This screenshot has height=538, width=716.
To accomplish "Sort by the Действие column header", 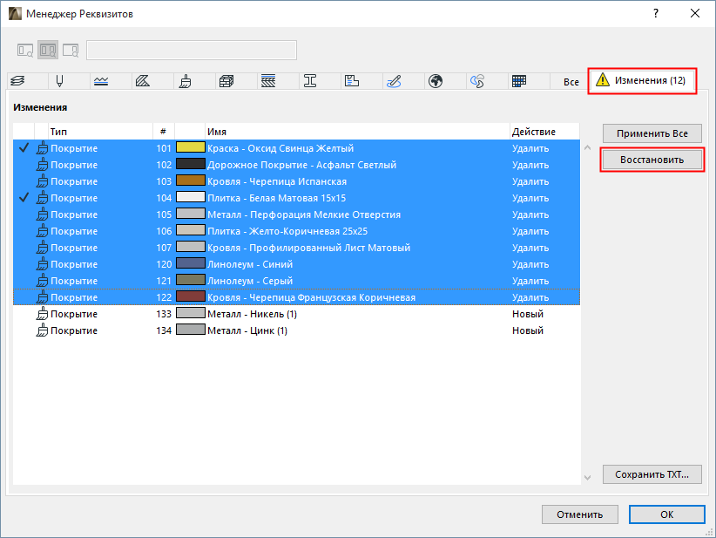I will pos(544,132).
